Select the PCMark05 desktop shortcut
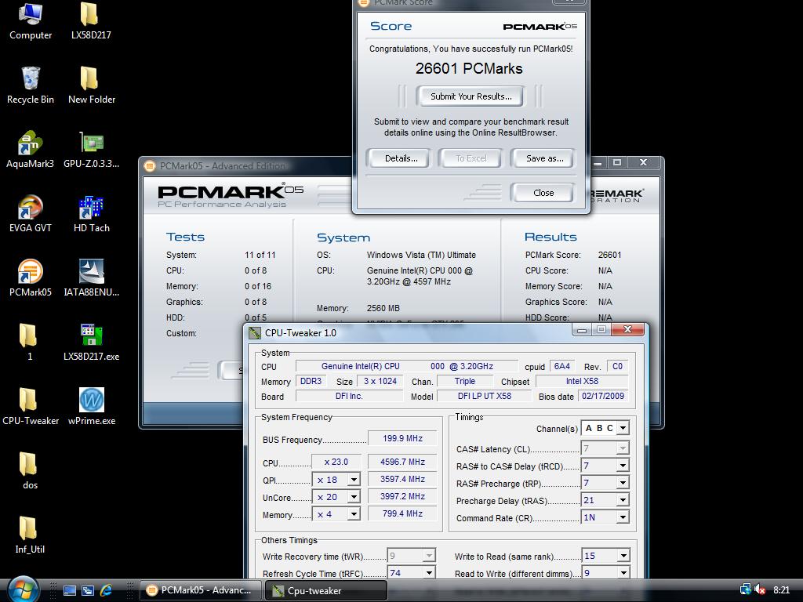The height and width of the screenshot is (602, 803). pyautogui.click(x=31, y=278)
